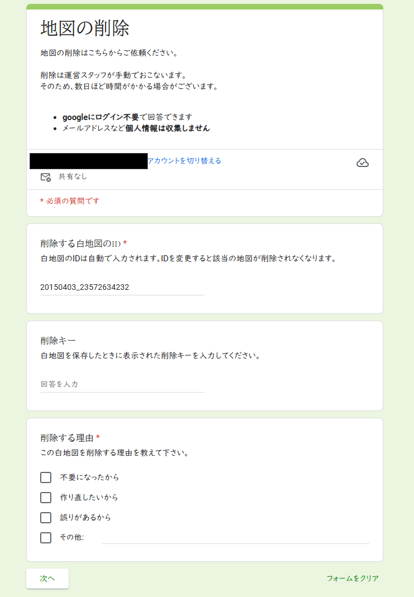Viewport: 414px width, 597px height.
Task: Select the その他 checkbox
Action: coord(46,538)
